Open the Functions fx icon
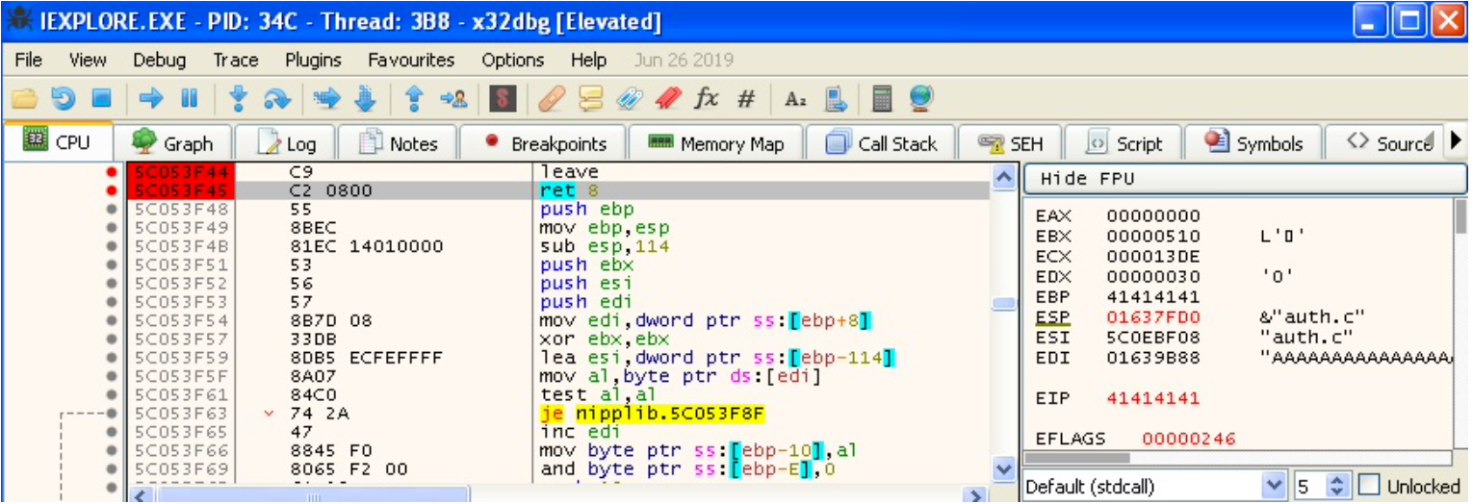1473x504 pixels. coord(707,98)
